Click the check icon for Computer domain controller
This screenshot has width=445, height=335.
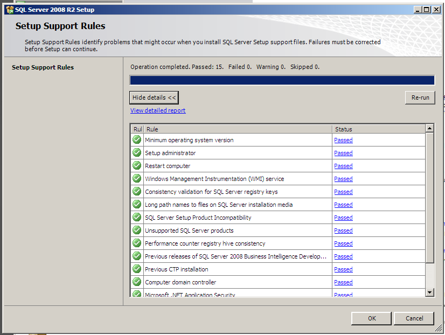pyautogui.click(x=137, y=282)
